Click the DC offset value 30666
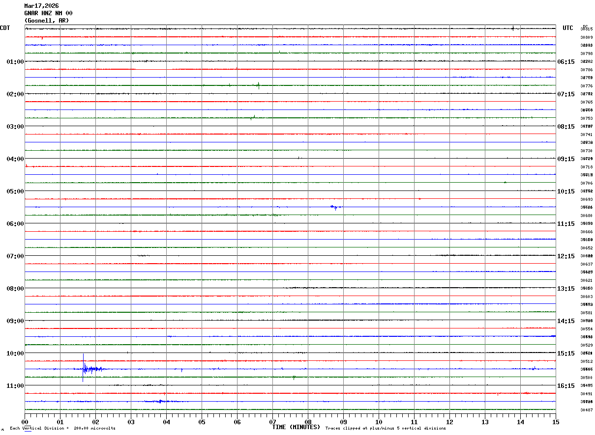Viewport: 595px width, 435px height. [586, 232]
